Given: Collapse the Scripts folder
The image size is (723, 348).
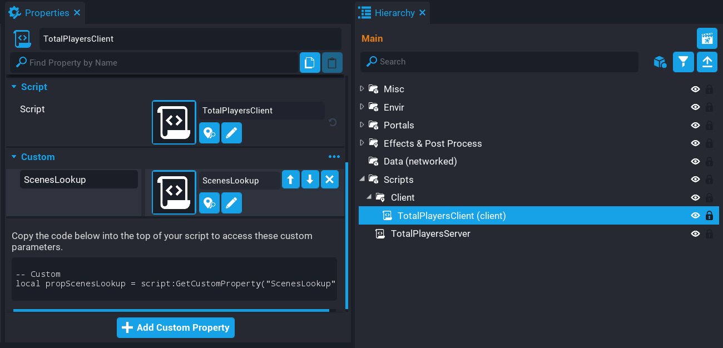Looking at the screenshot, I should tap(362, 179).
